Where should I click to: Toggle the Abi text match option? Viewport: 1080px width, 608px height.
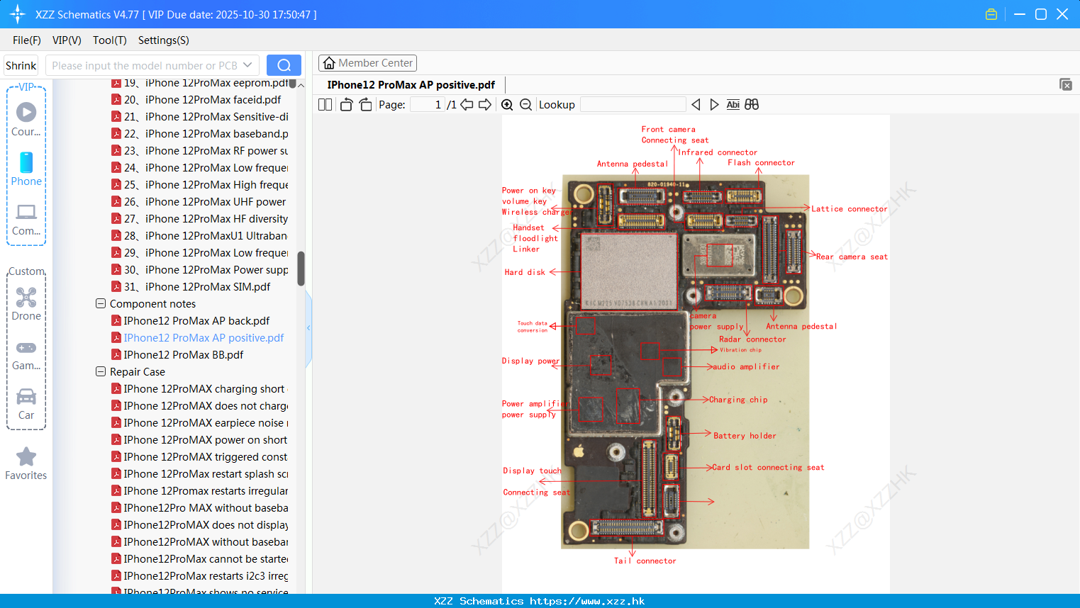(x=733, y=105)
